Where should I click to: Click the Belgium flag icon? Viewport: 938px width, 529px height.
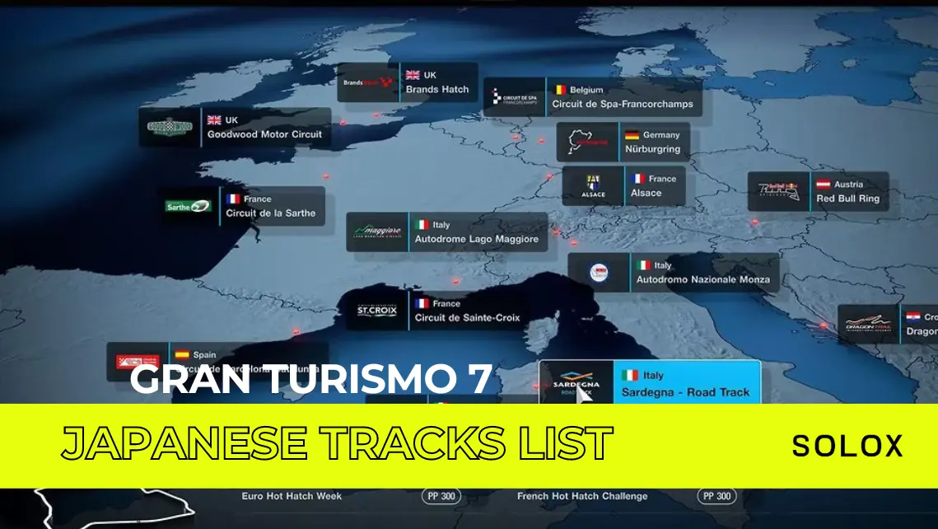(x=559, y=89)
